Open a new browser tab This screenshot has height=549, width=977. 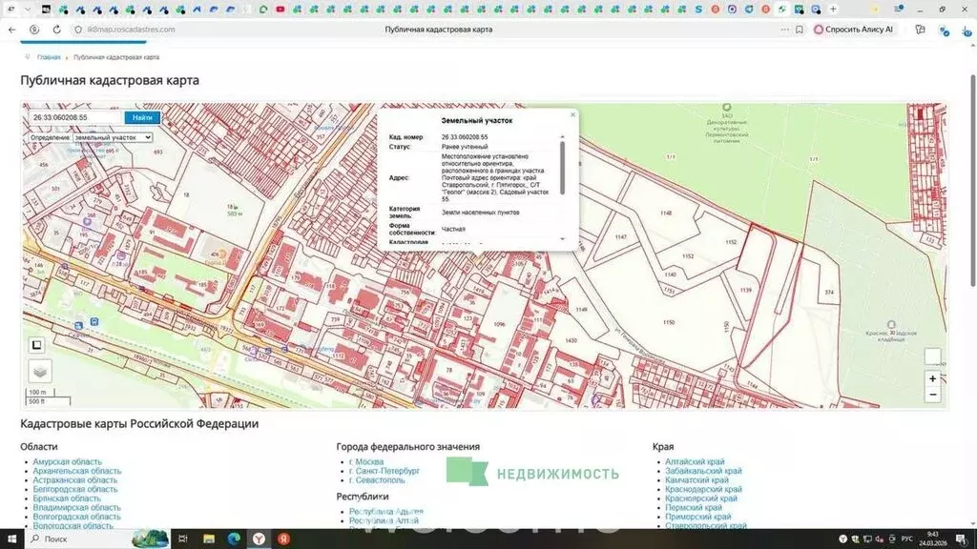pyautogui.click(x=833, y=9)
